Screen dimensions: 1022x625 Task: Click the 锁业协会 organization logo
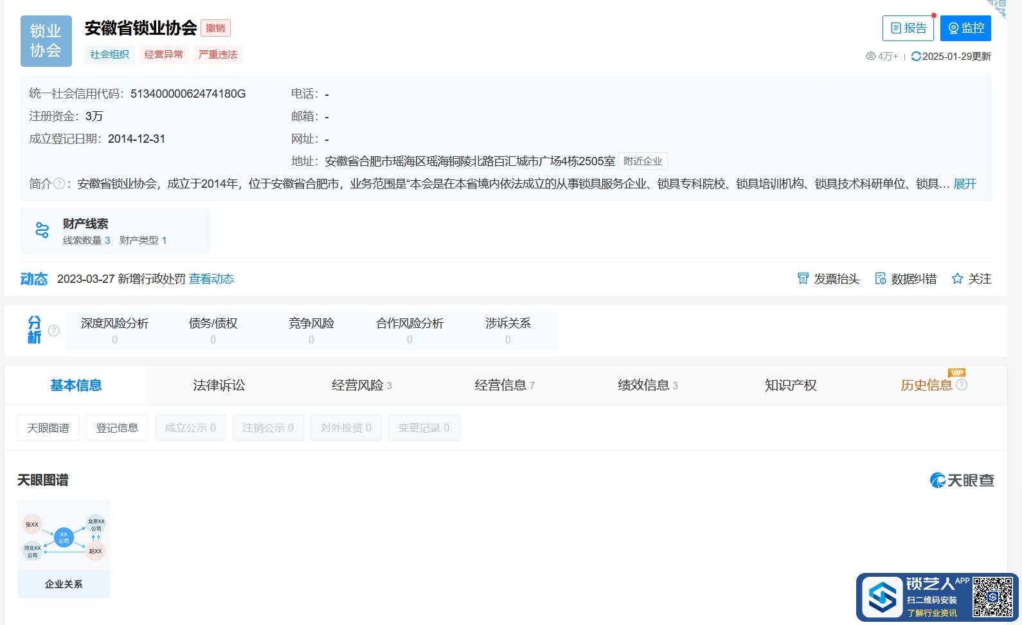[x=46, y=41]
